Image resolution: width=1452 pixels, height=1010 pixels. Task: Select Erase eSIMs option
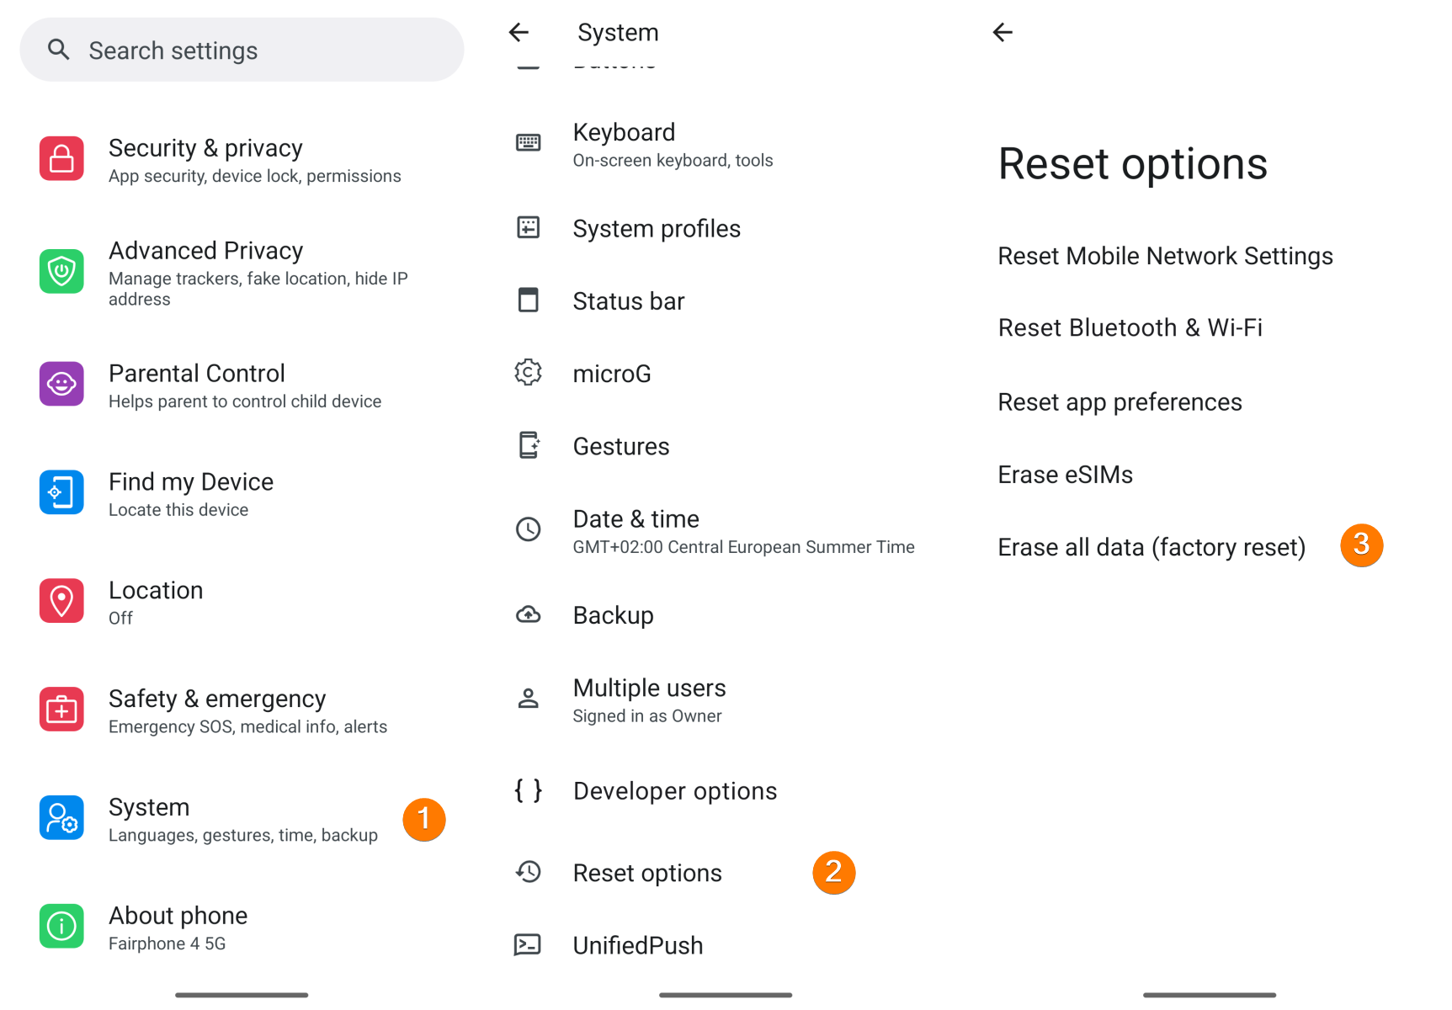click(x=1065, y=475)
